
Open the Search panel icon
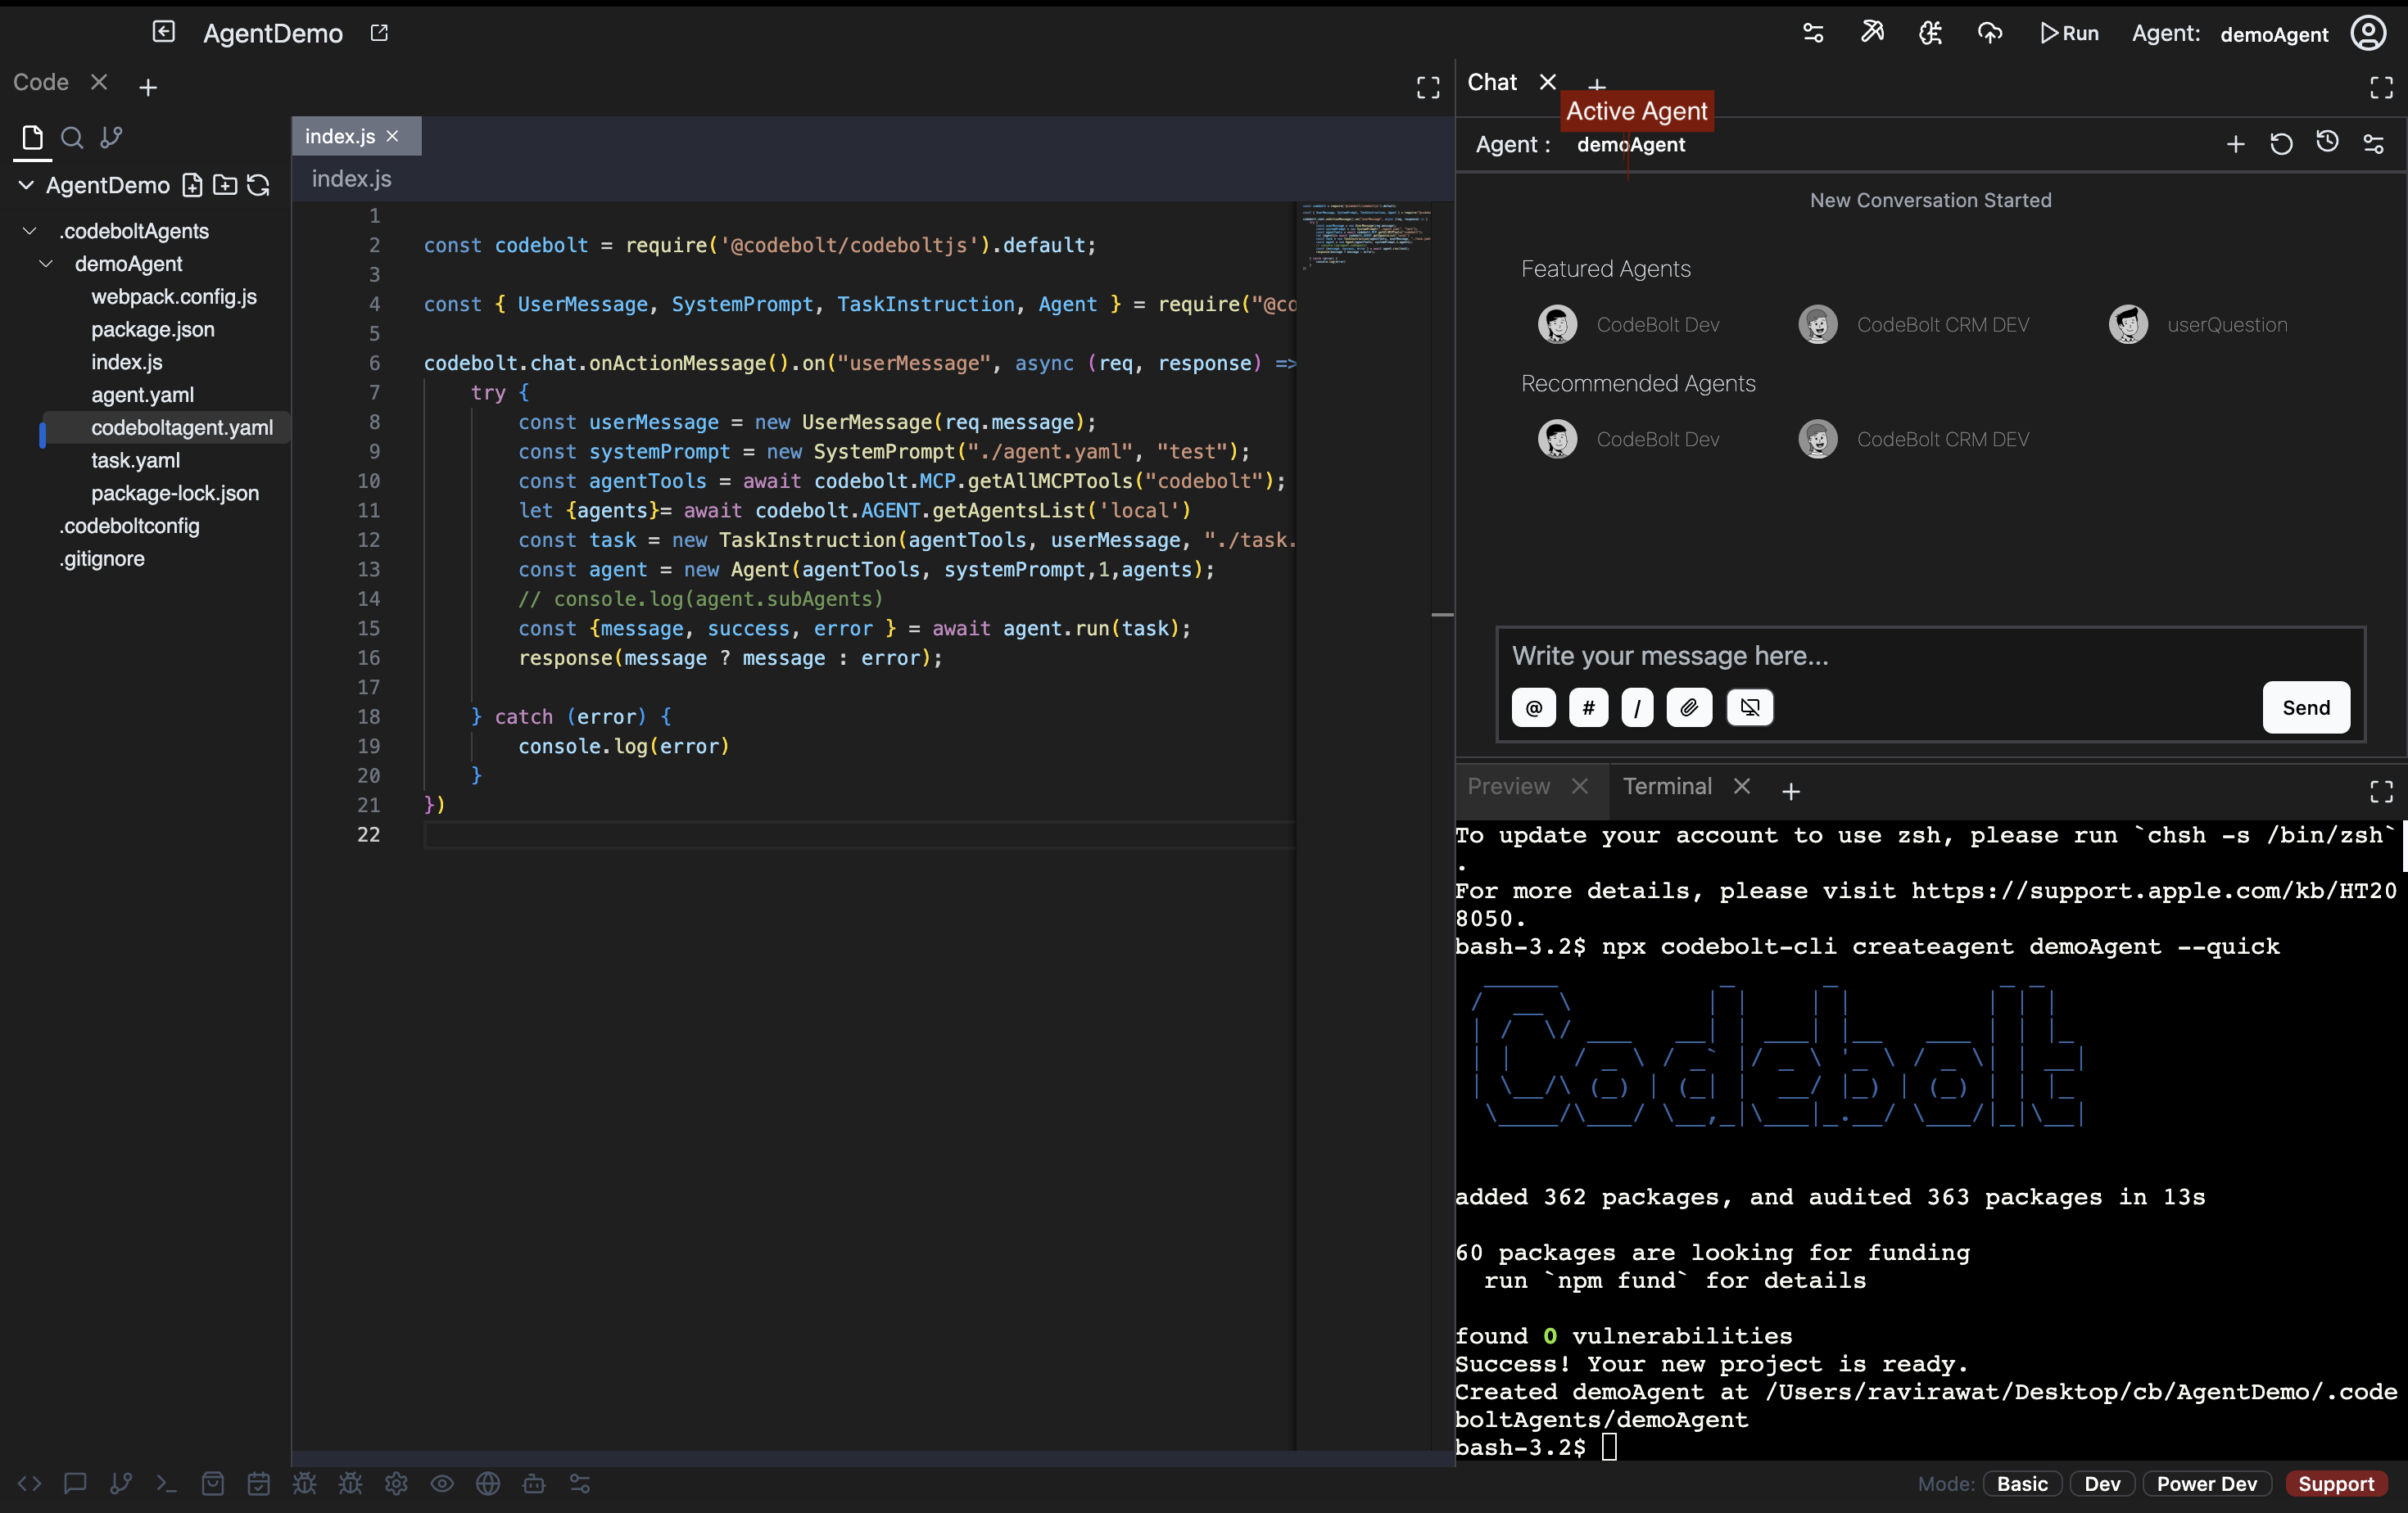click(x=70, y=136)
